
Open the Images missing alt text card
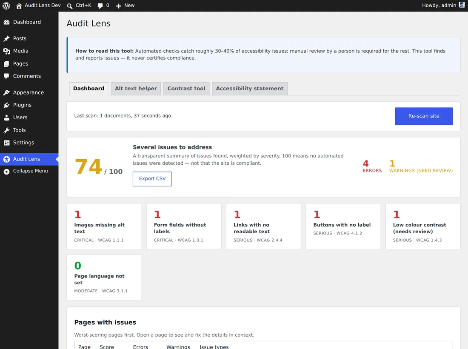(x=104, y=226)
